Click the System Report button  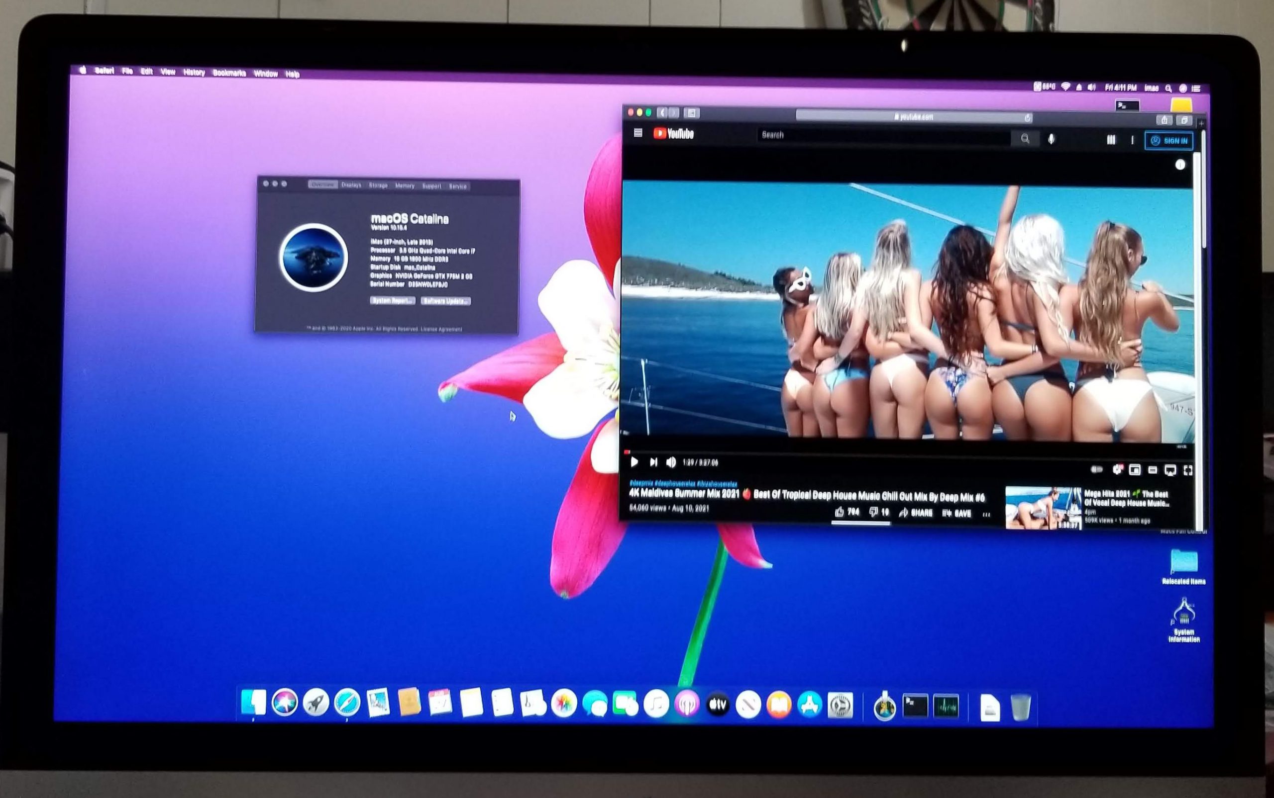392,300
